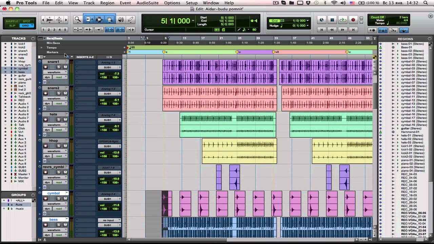434x244 pixels.
Task: Solo the snare1 track
Action: tap(58, 67)
